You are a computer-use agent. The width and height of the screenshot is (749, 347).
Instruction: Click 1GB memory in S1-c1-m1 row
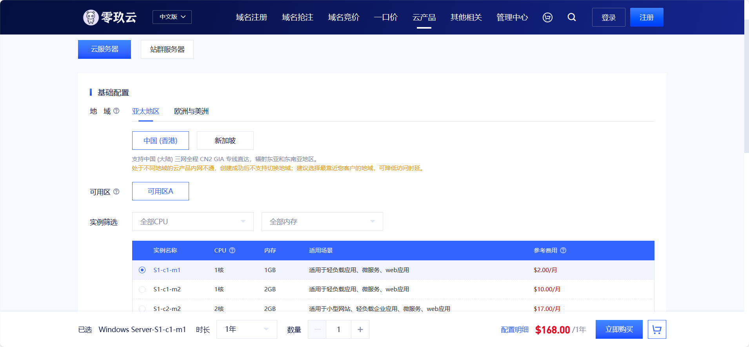pyautogui.click(x=270, y=270)
